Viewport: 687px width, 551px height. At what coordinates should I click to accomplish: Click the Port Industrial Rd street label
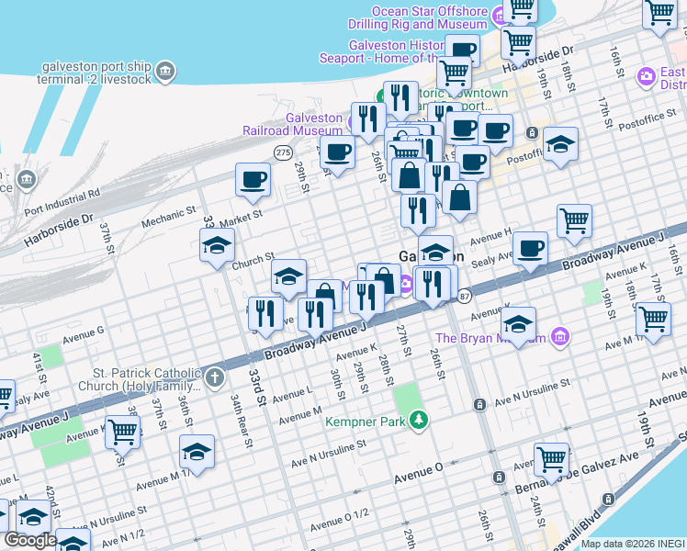pos(62,202)
